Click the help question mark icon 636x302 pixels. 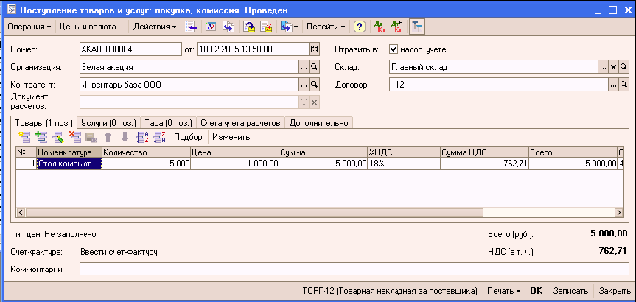[359, 27]
